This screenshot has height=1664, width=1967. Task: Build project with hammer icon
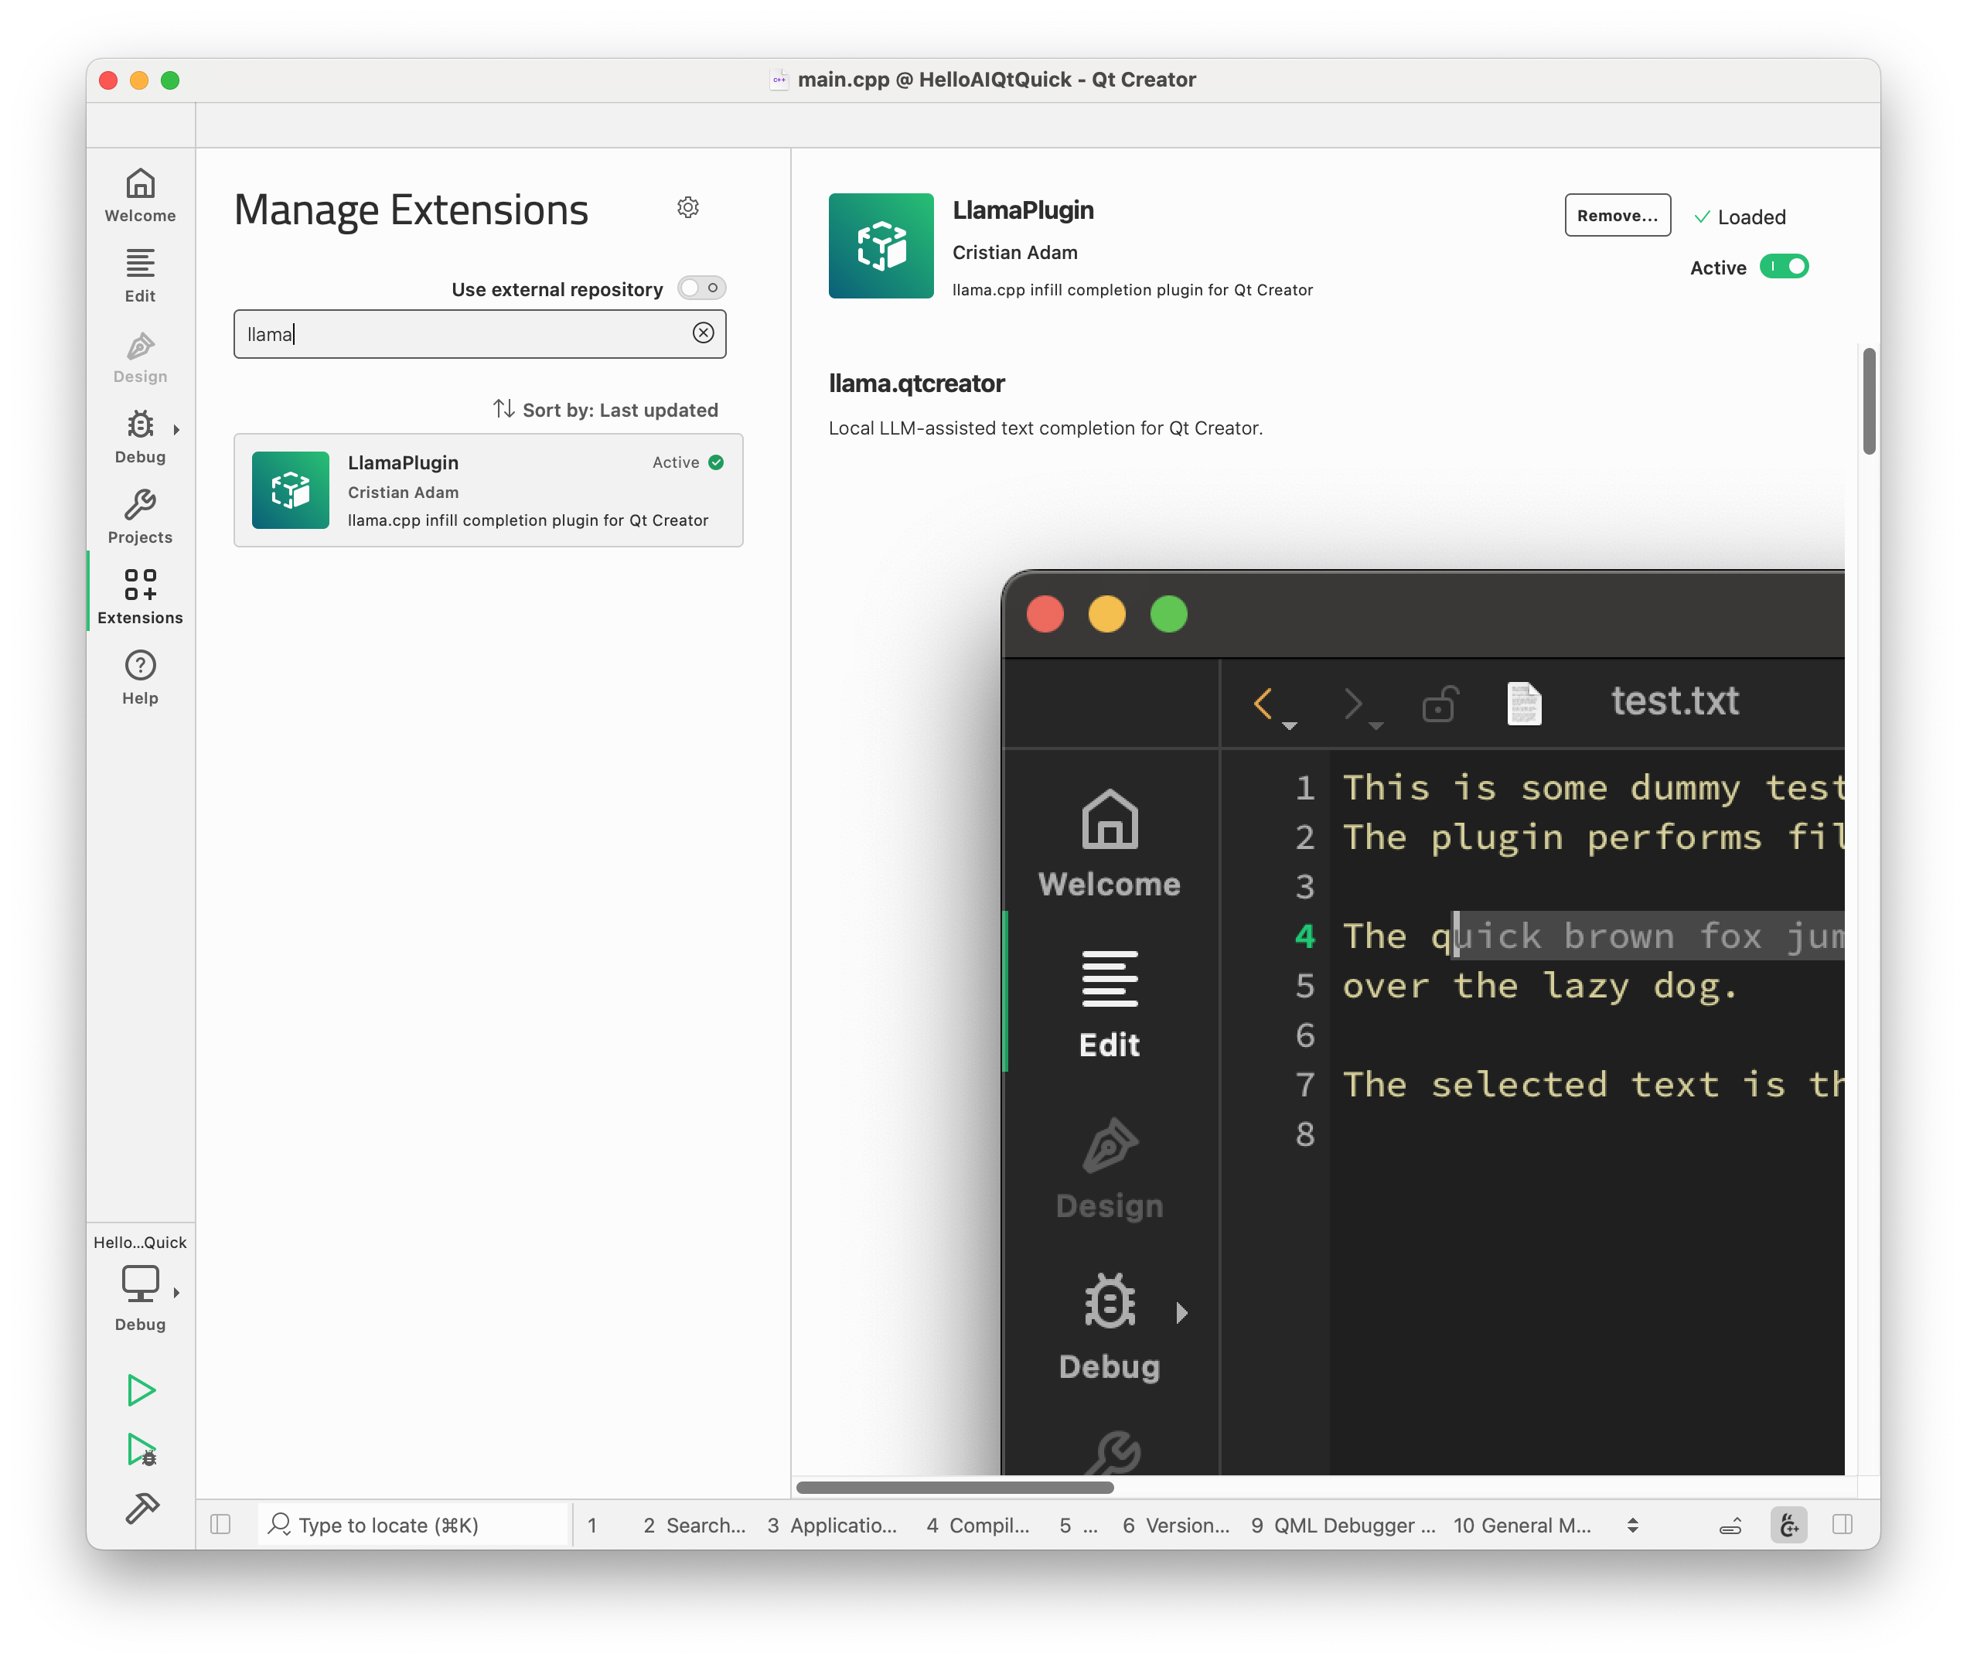[x=141, y=1507]
